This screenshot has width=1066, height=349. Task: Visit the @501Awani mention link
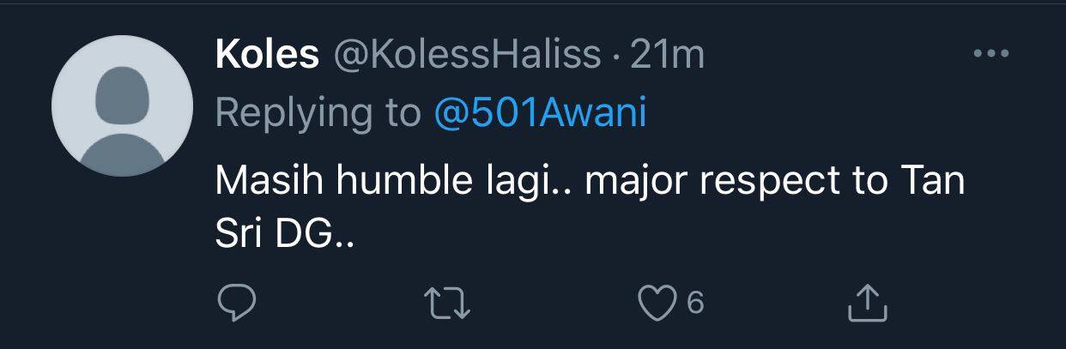pyautogui.click(x=540, y=113)
